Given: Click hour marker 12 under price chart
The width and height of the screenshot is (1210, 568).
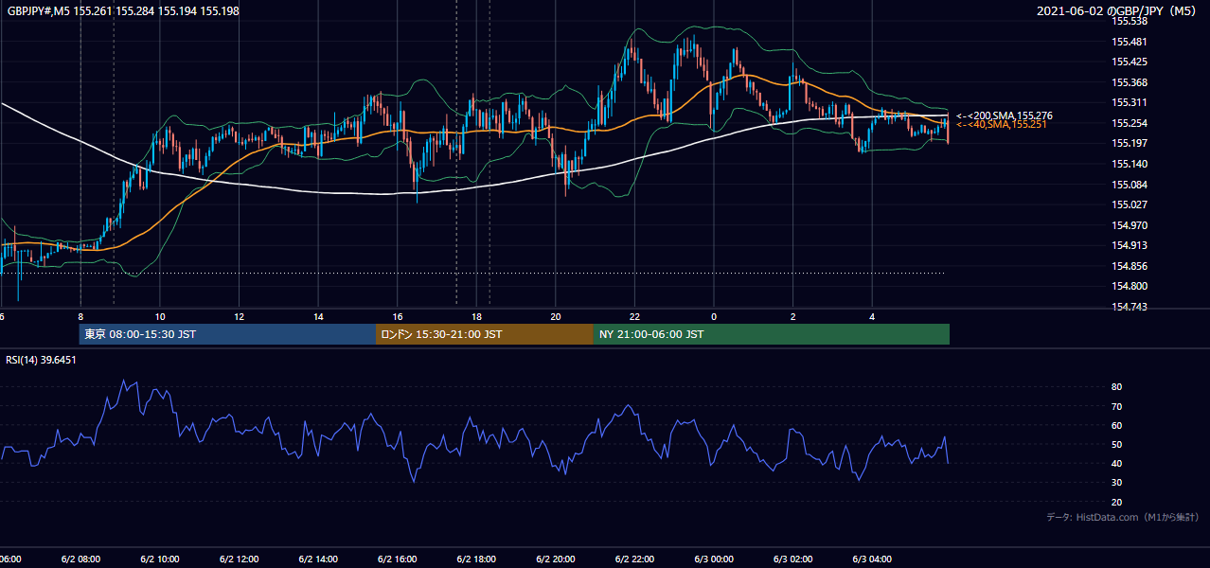Looking at the screenshot, I should 239,317.
